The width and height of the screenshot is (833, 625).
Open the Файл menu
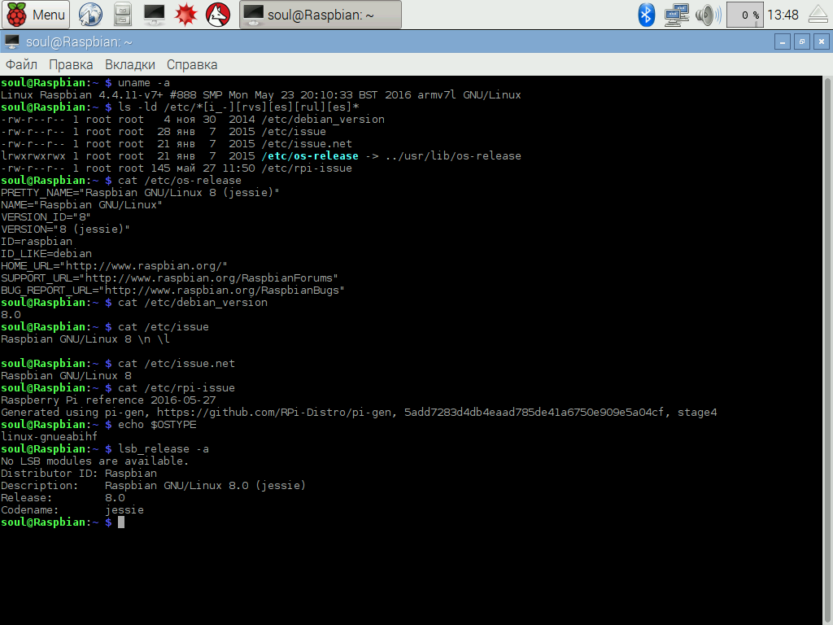pos(21,65)
